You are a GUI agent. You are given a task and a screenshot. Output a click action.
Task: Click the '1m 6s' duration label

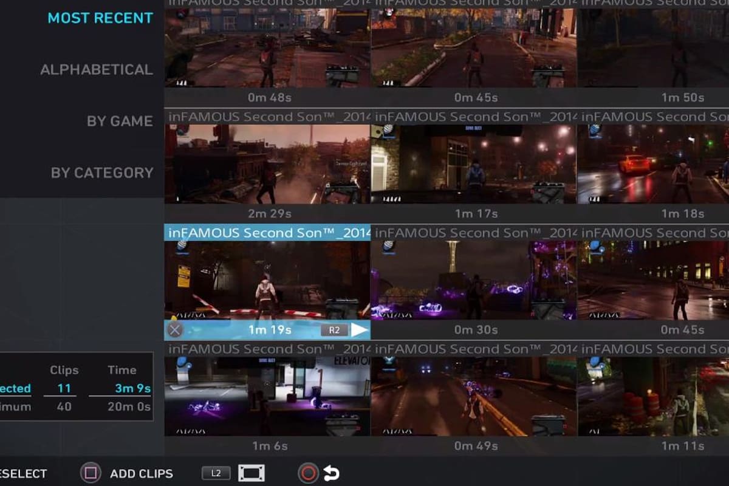click(x=270, y=446)
